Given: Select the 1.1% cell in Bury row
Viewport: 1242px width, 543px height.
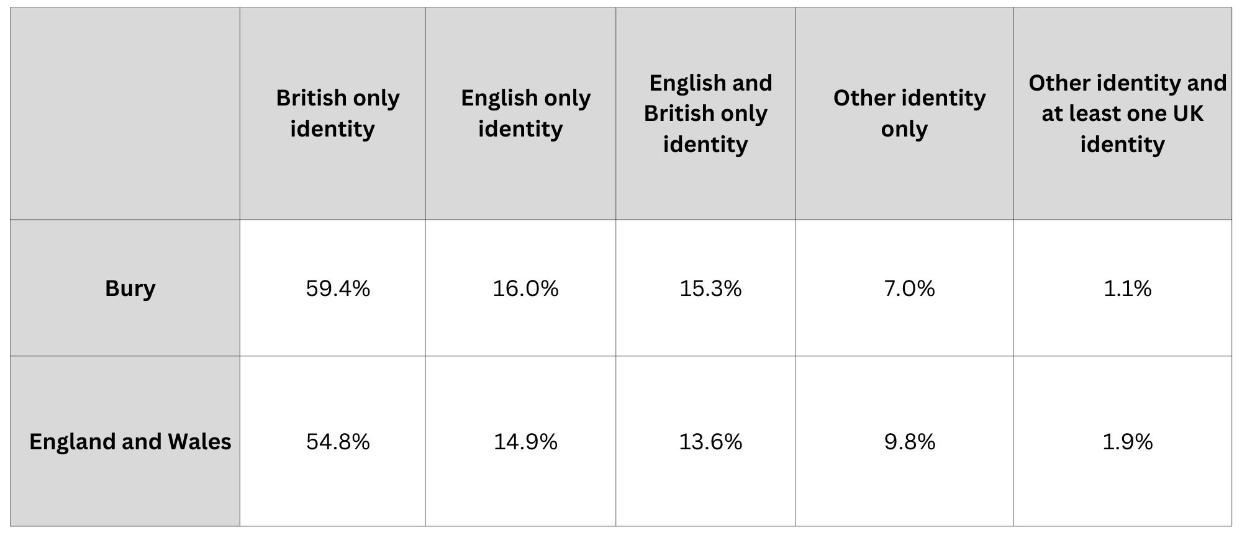Looking at the screenshot, I should pyautogui.click(x=1123, y=288).
